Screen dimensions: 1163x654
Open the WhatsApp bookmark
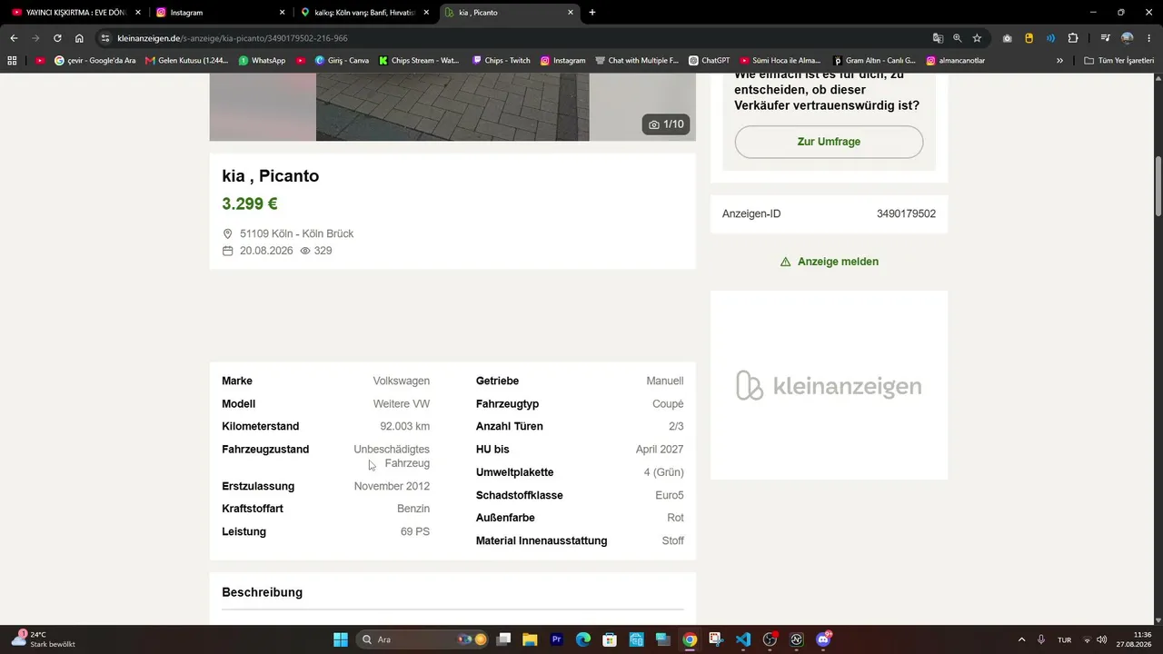pos(262,61)
